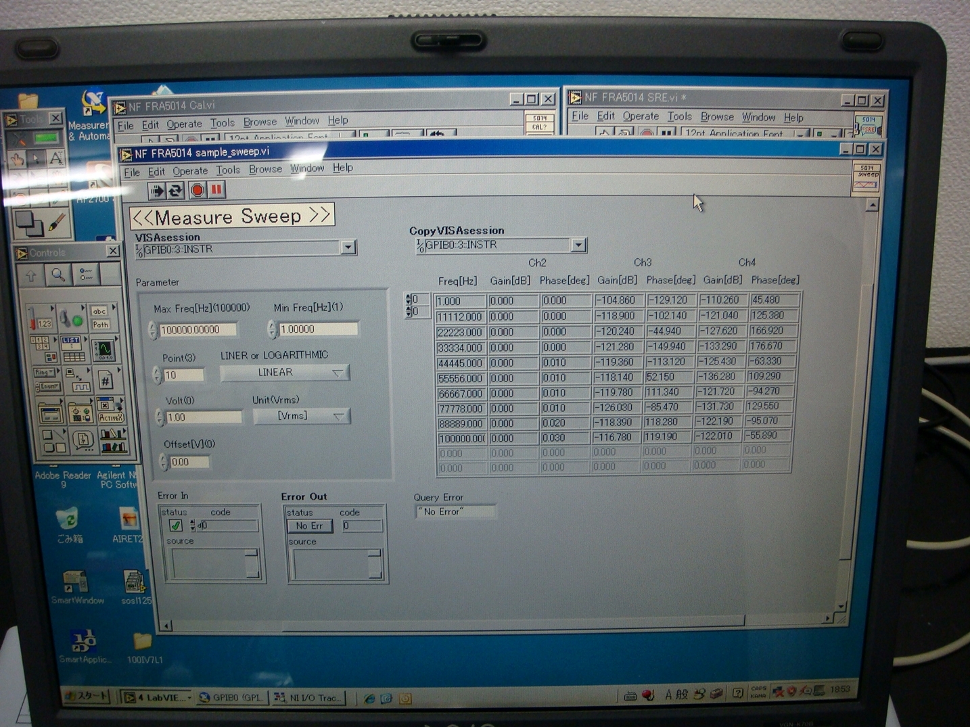
Task: Click the Query Error "No Error" field
Action: (x=455, y=512)
